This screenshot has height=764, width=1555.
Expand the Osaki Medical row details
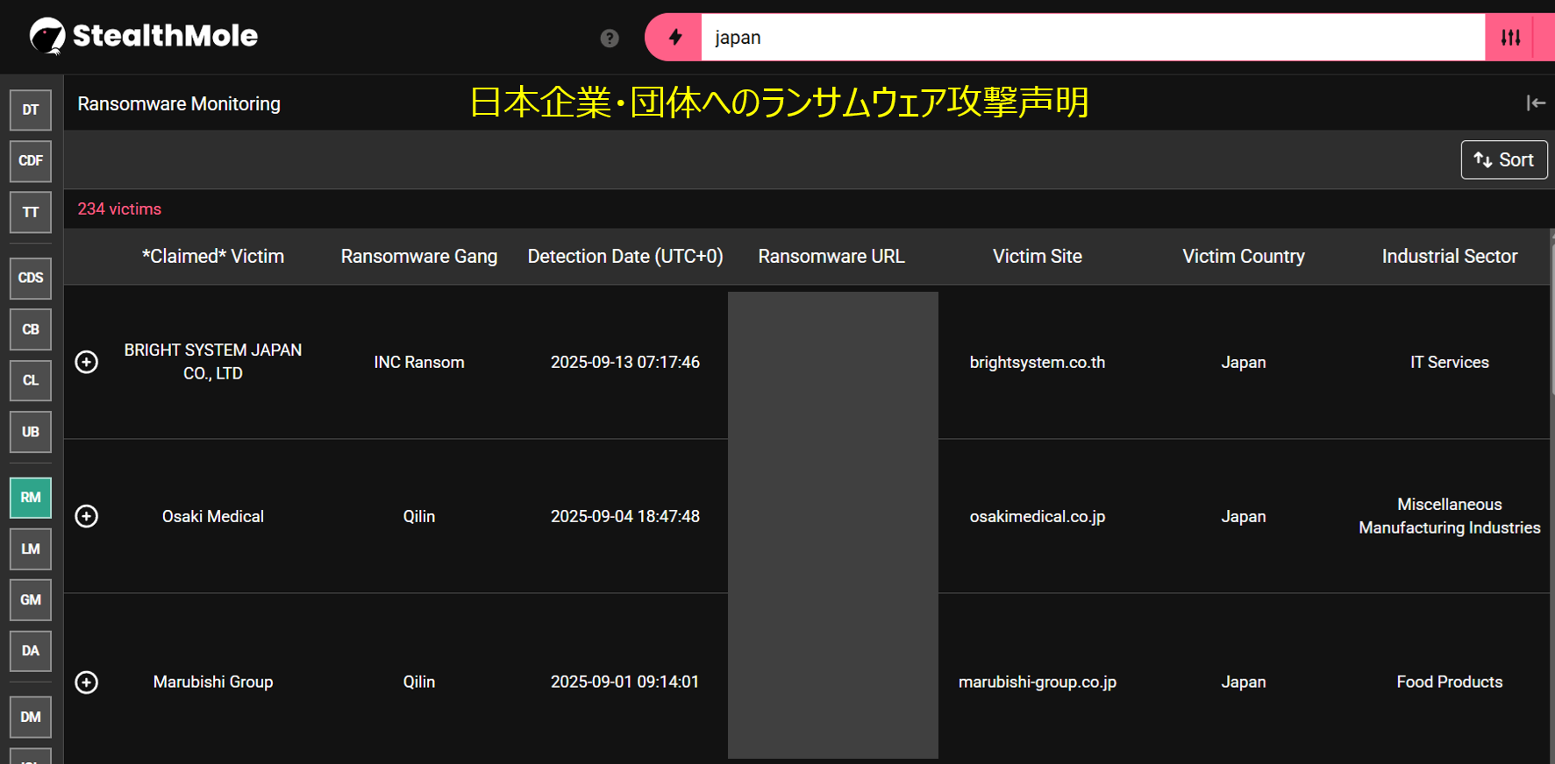87,516
